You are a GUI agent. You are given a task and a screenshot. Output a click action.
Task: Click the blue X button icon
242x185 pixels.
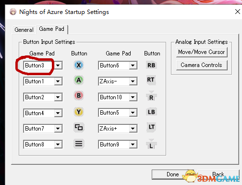(x=79, y=65)
